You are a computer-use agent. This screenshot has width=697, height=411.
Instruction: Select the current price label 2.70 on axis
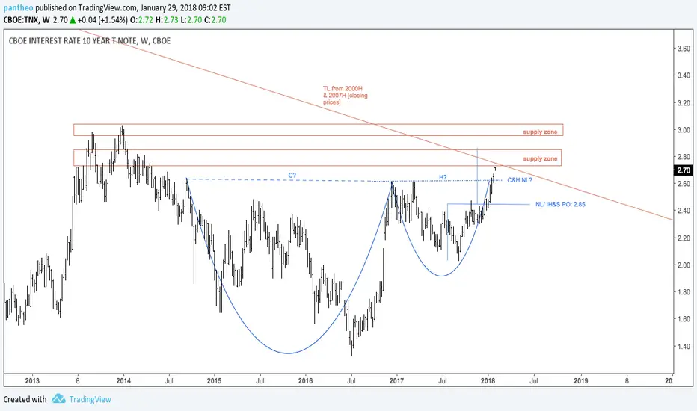pos(684,170)
